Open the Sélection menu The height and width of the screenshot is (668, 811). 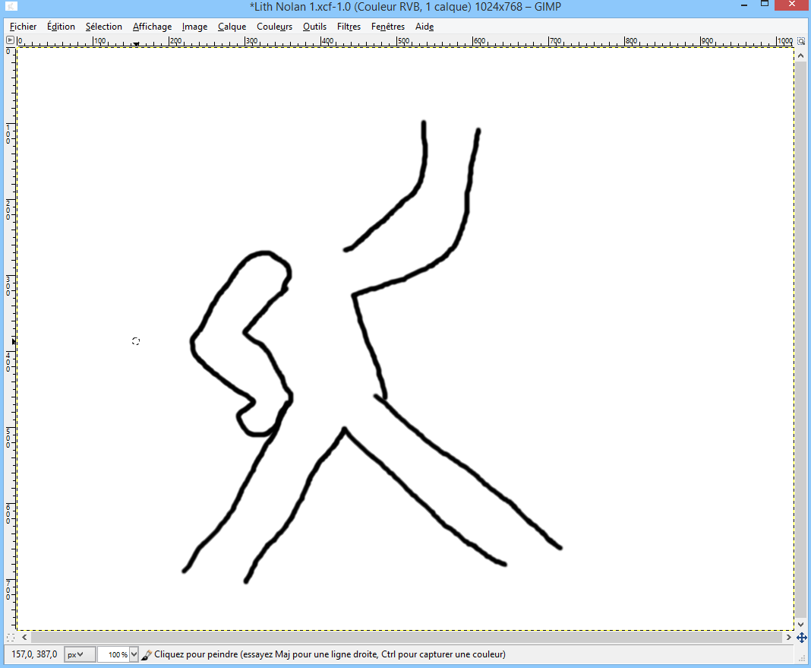(103, 27)
